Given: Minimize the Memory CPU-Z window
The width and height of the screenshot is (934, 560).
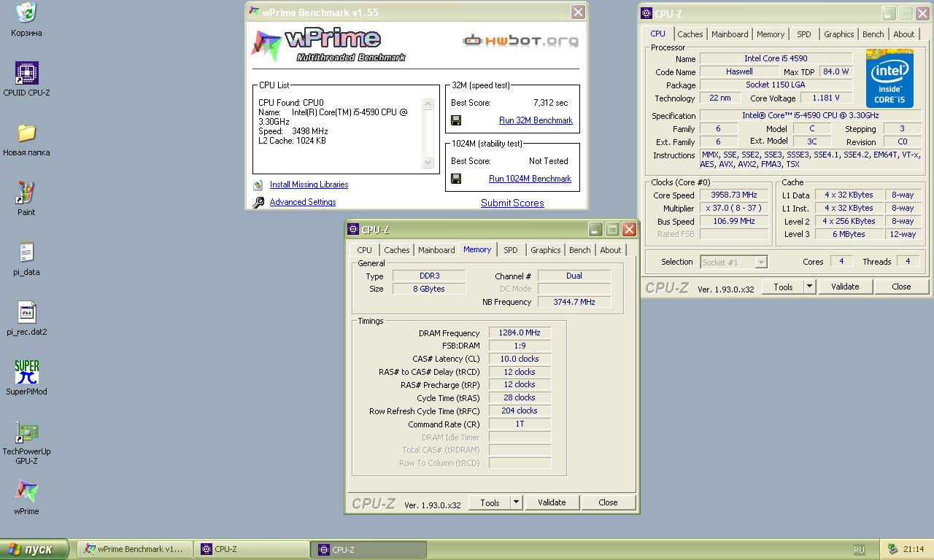Looking at the screenshot, I should pyautogui.click(x=596, y=230).
